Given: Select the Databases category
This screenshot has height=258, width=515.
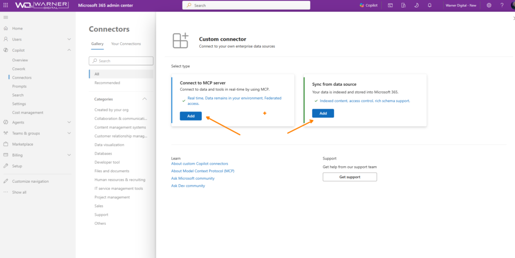Looking at the screenshot, I should pyautogui.click(x=103, y=154).
